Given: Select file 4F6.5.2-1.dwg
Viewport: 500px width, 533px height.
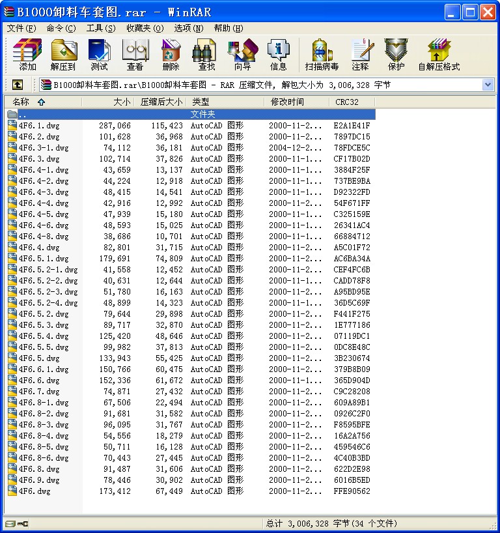Looking at the screenshot, I should pyautogui.click(x=48, y=269).
